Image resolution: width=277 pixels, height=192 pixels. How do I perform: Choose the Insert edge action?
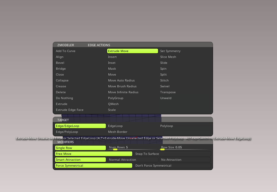click(x=112, y=57)
